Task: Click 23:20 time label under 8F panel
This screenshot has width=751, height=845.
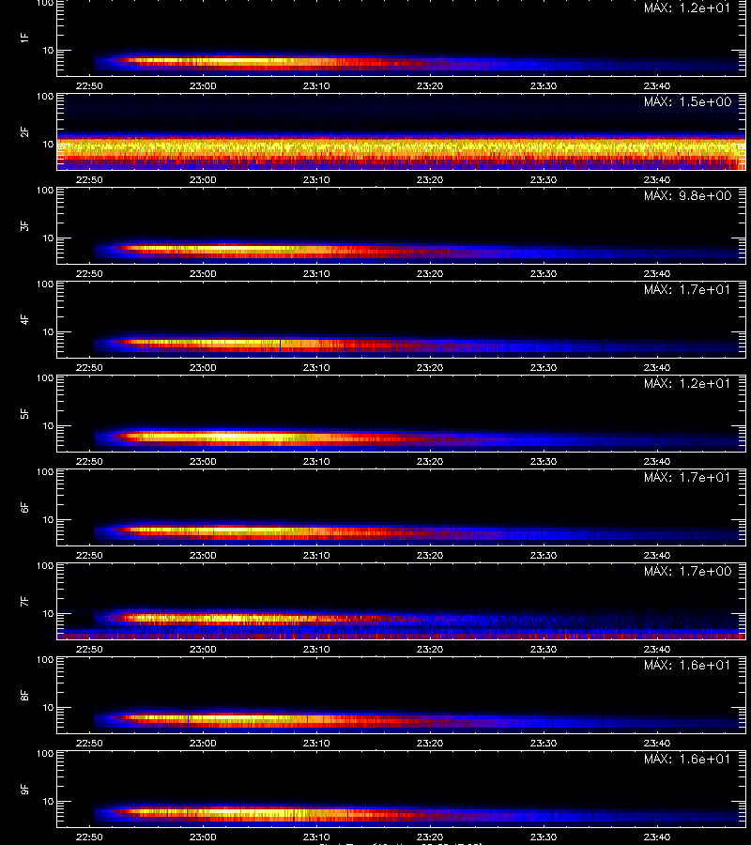Action: (430, 744)
